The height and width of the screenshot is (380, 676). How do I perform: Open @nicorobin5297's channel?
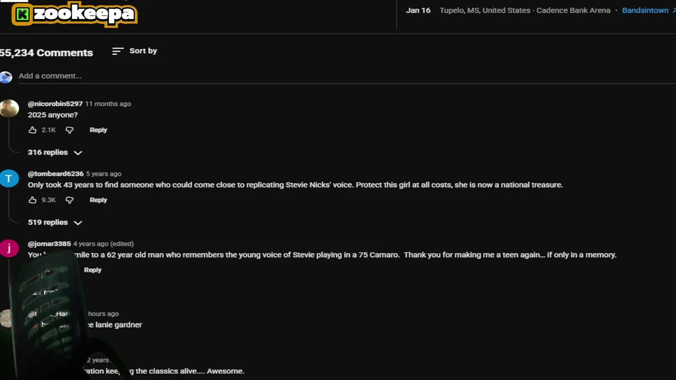(55, 104)
